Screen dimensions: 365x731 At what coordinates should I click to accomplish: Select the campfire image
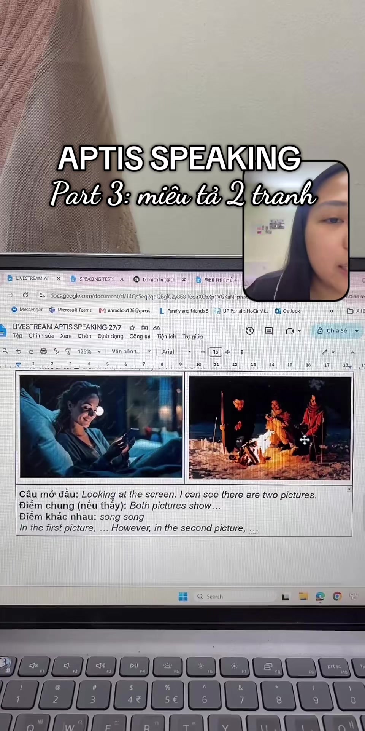270,428
